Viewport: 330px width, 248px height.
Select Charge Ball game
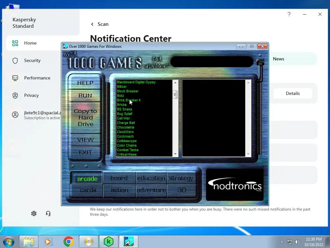point(126,123)
